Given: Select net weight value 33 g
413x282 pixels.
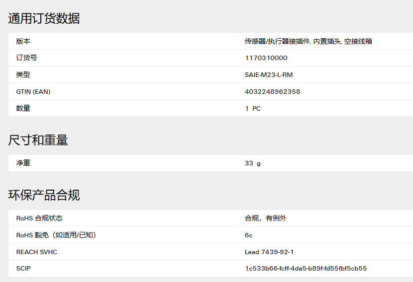Looking at the screenshot, I should 253,163.
